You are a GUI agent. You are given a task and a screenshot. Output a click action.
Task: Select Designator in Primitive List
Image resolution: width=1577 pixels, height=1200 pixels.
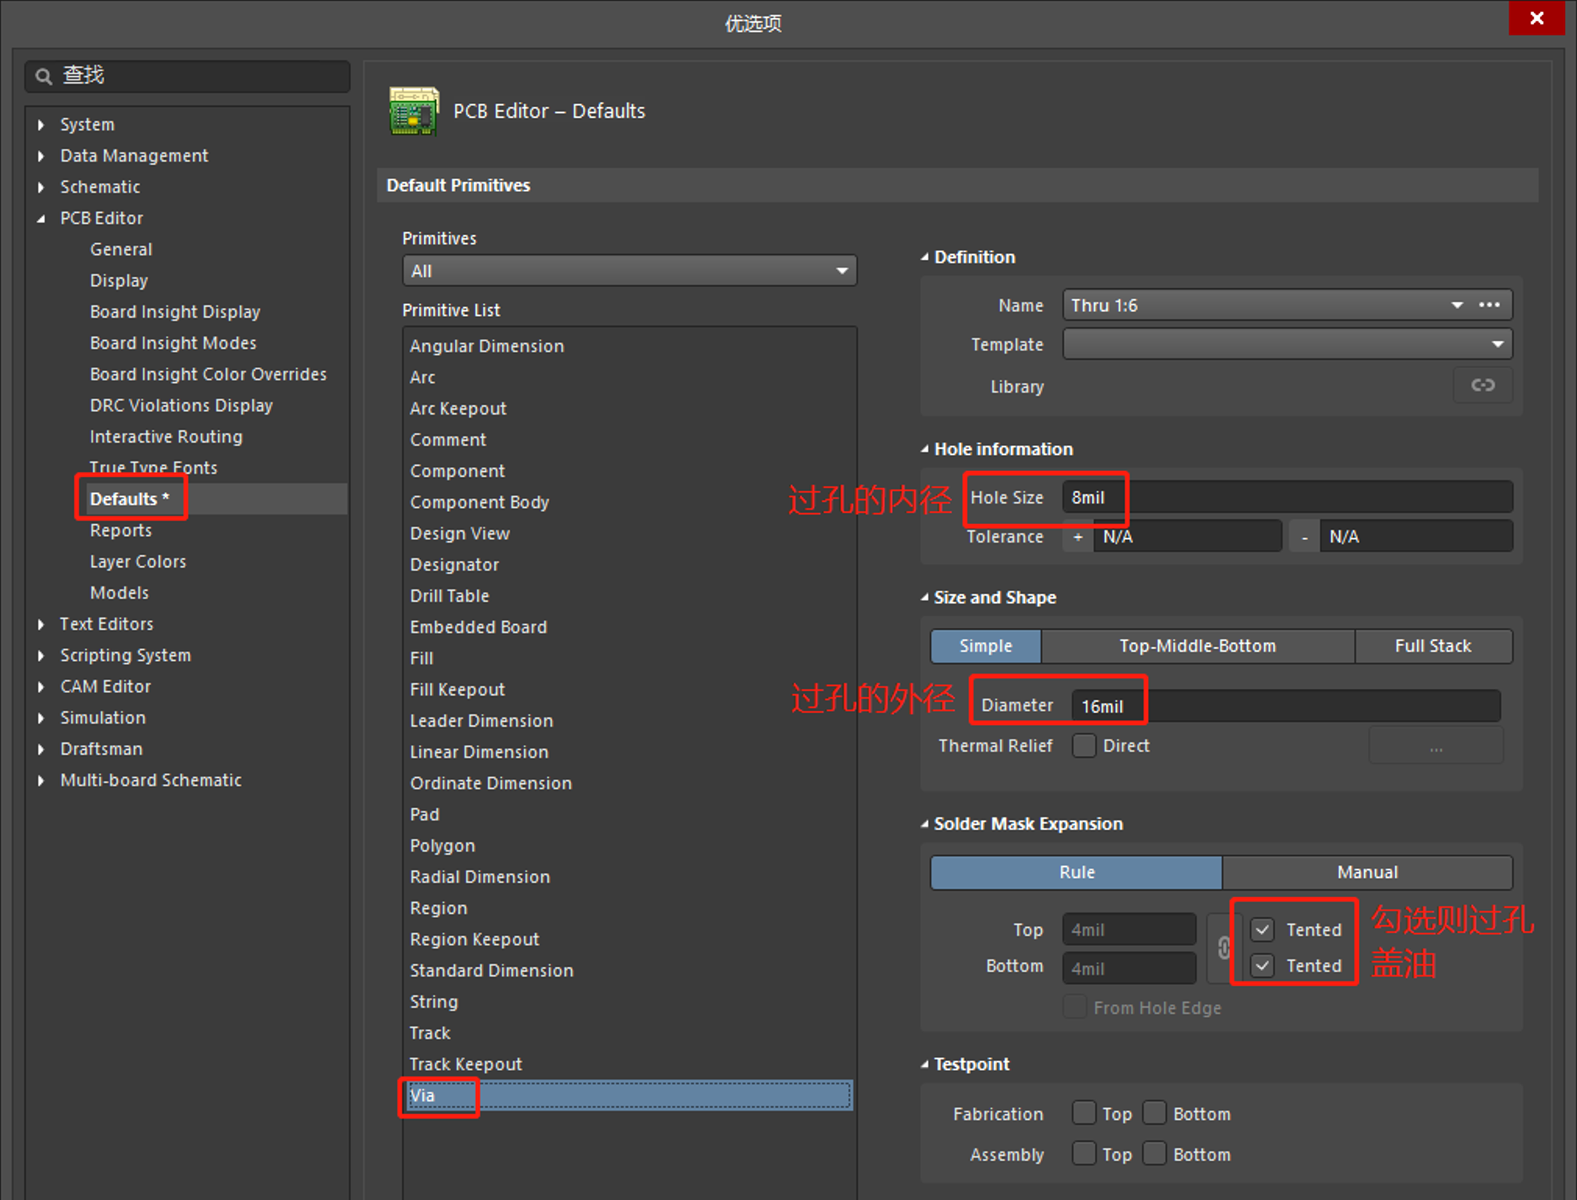(454, 564)
